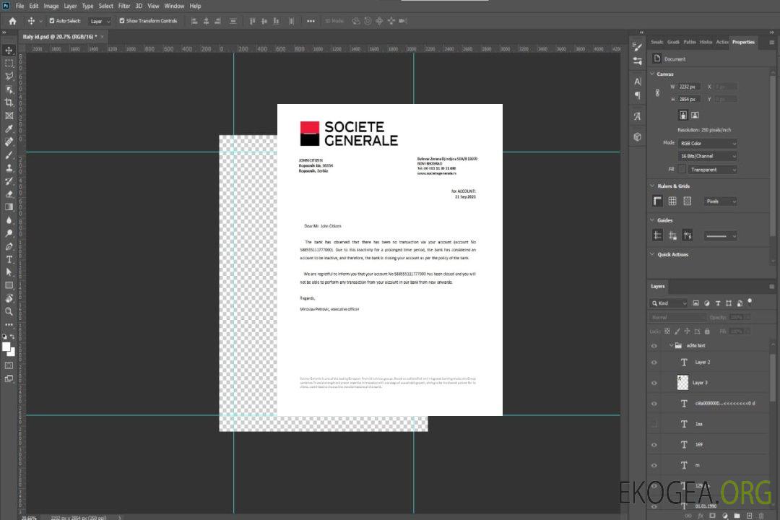Toggle the rulers icon in Rulers & Grids
Viewport: 780px width, 520px height.
tap(657, 201)
